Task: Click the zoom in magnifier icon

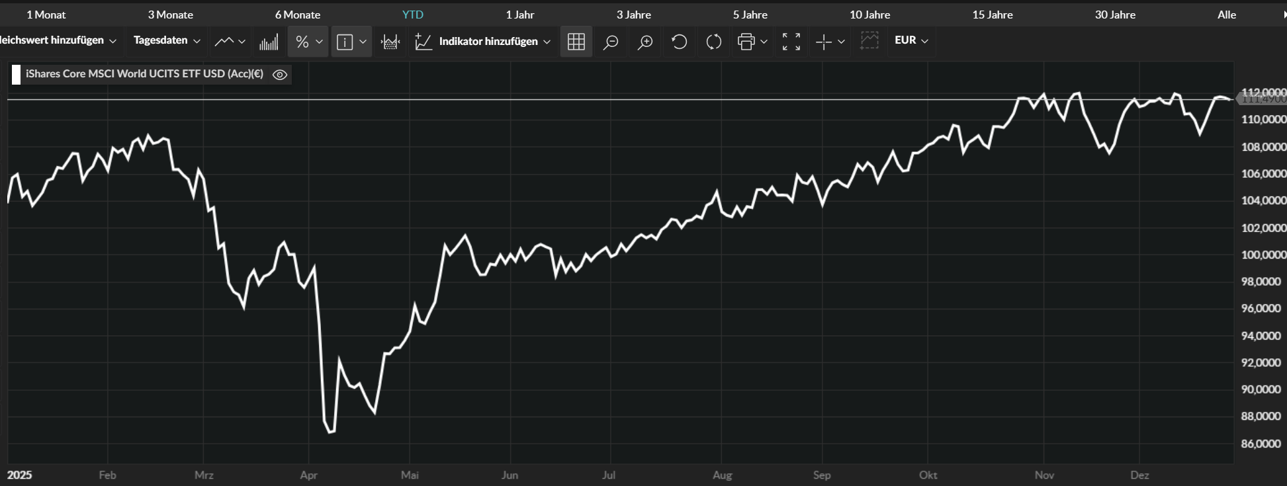Action: click(x=644, y=42)
